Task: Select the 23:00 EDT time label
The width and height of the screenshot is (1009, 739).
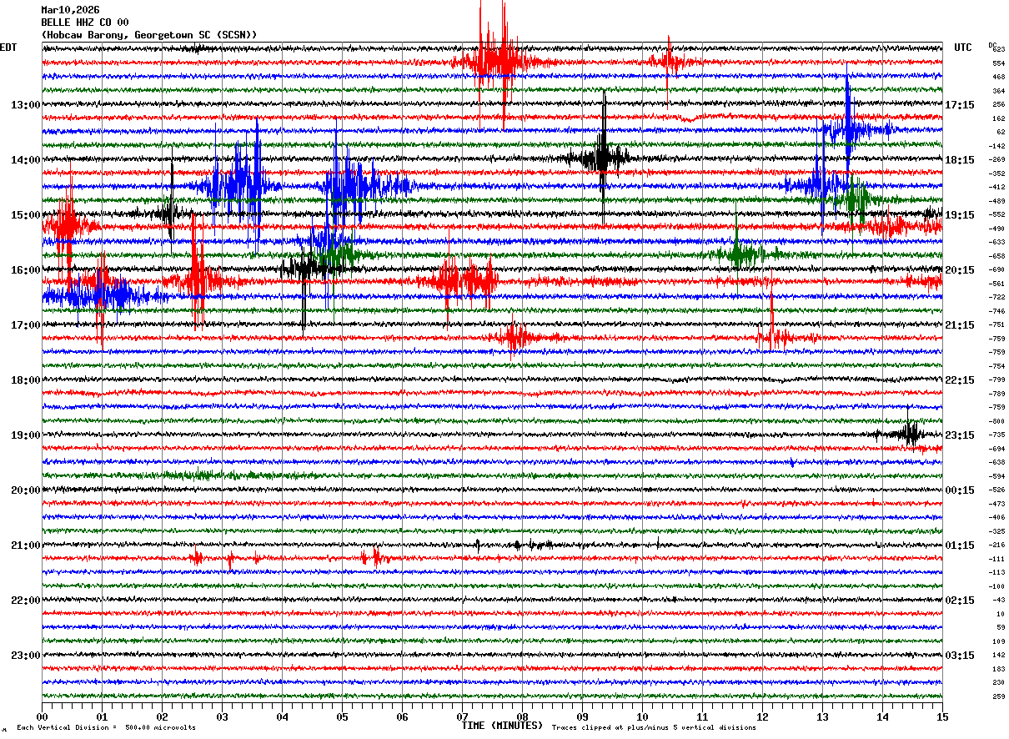Action: pyautogui.click(x=26, y=656)
